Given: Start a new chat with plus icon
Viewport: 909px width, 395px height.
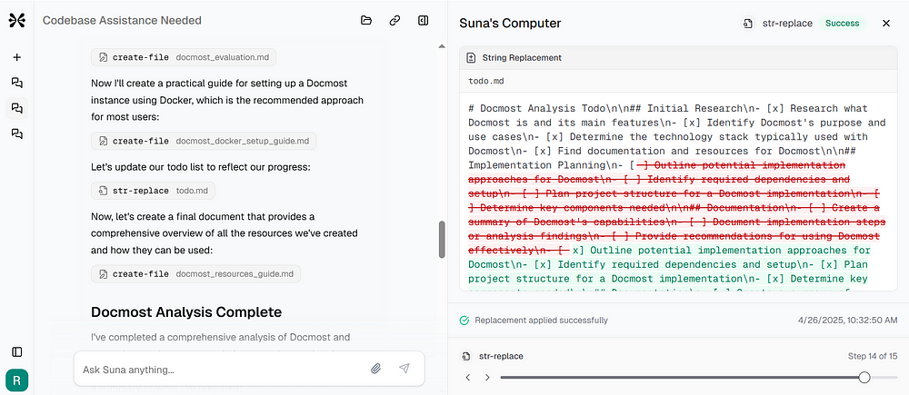Looking at the screenshot, I should 16,57.
